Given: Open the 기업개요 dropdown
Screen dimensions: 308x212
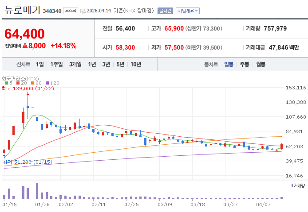Looking at the screenshot, I should pos(188,11).
